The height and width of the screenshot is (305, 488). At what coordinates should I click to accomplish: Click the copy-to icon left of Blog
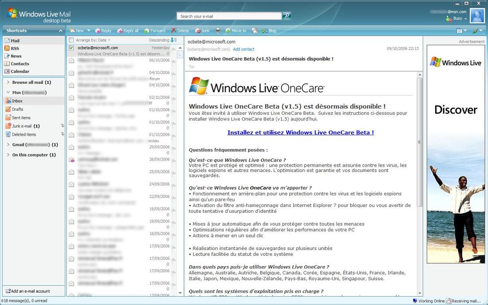pos(255,31)
